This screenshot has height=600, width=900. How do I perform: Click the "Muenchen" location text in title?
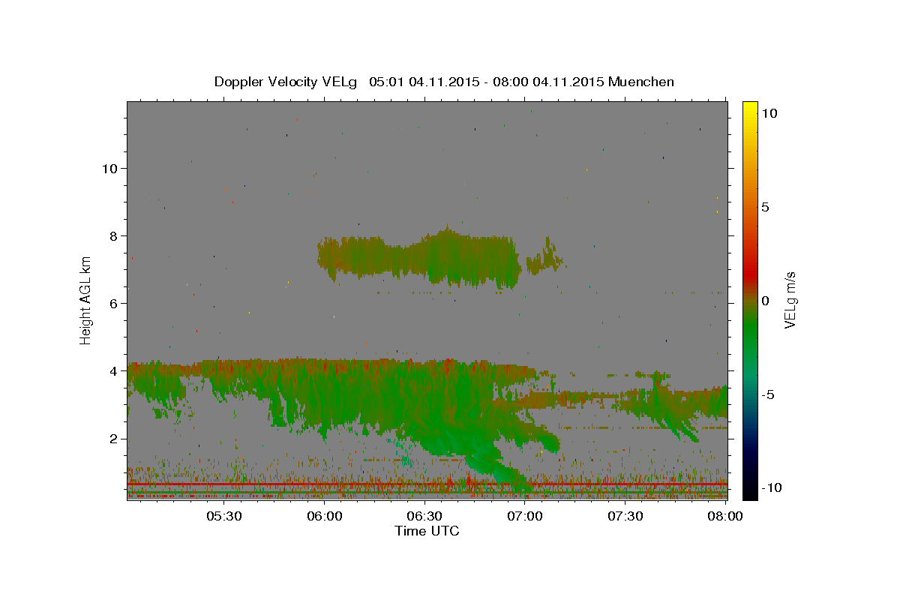[x=642, y=82]
